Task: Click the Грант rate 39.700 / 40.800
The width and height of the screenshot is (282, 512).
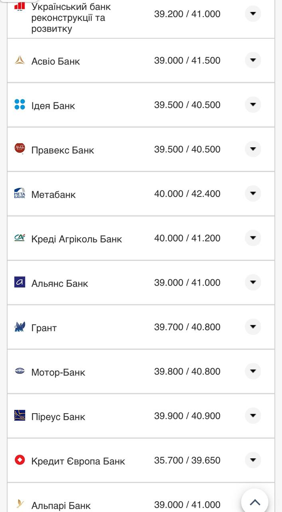Action: click(x=187, y=327)
